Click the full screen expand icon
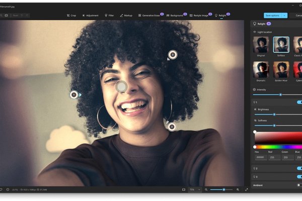The image size is (302, 201). pos(247,189)
